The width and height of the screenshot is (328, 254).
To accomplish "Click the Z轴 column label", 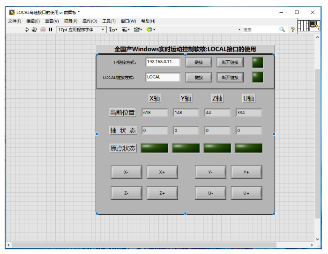I will click(217, 98).
